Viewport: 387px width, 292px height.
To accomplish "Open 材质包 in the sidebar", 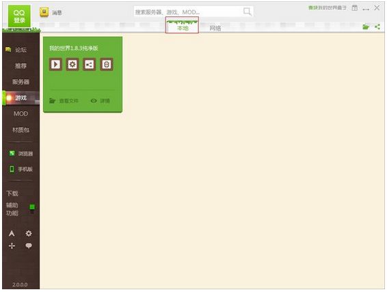I will pyautogui.click(x=21, y=130).
